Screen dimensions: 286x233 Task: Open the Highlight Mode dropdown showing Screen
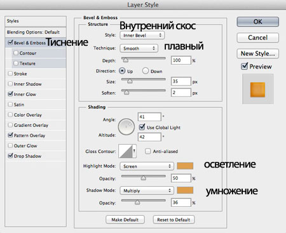coord(147,166)
